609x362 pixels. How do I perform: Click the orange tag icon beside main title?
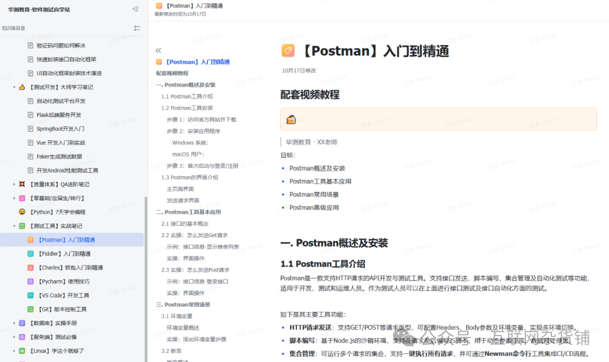point(288,51)
